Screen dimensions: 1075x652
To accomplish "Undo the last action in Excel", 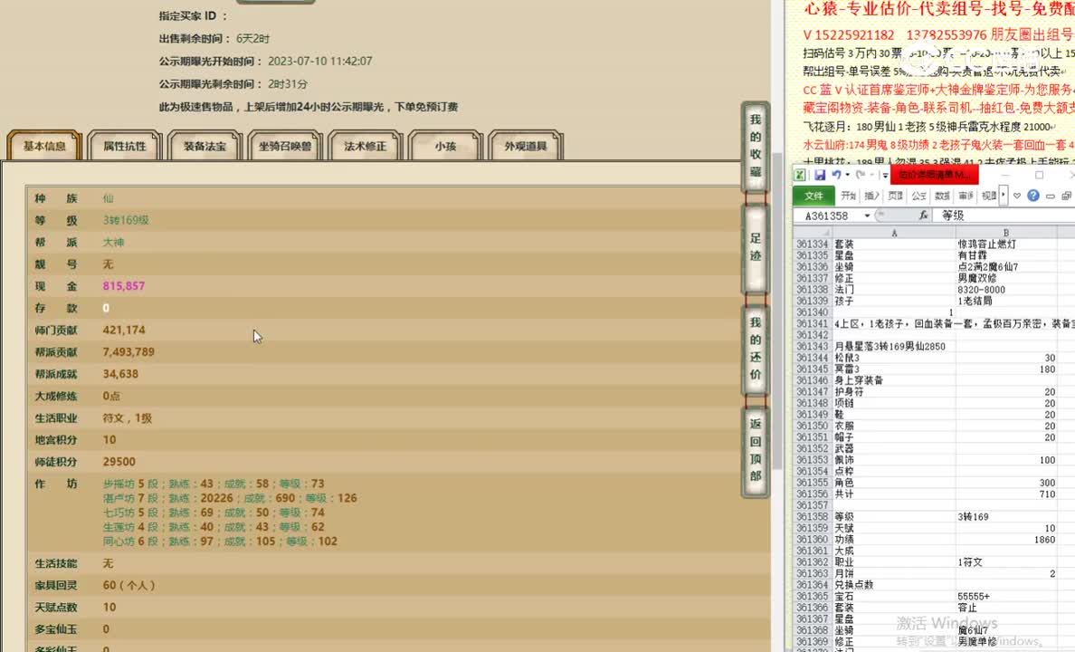I will [836, 175].
